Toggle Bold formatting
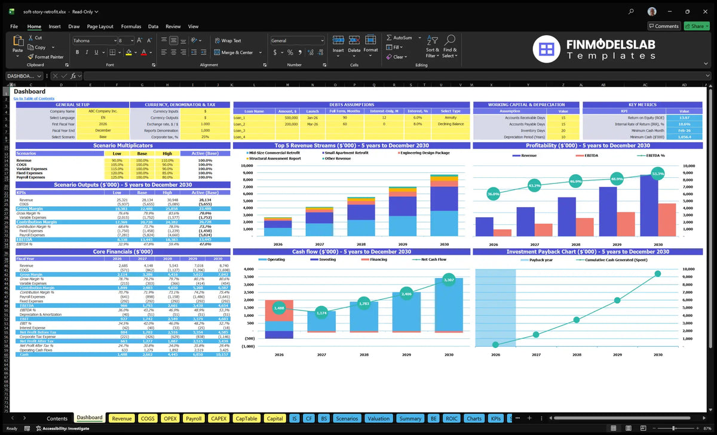 pyautogui.click(x=77, y=53)
